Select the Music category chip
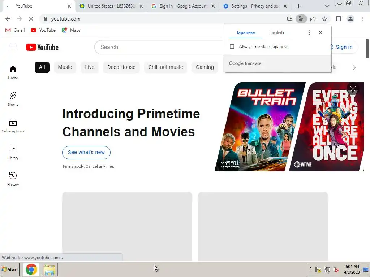370x277 pixels. pos(65,67)
